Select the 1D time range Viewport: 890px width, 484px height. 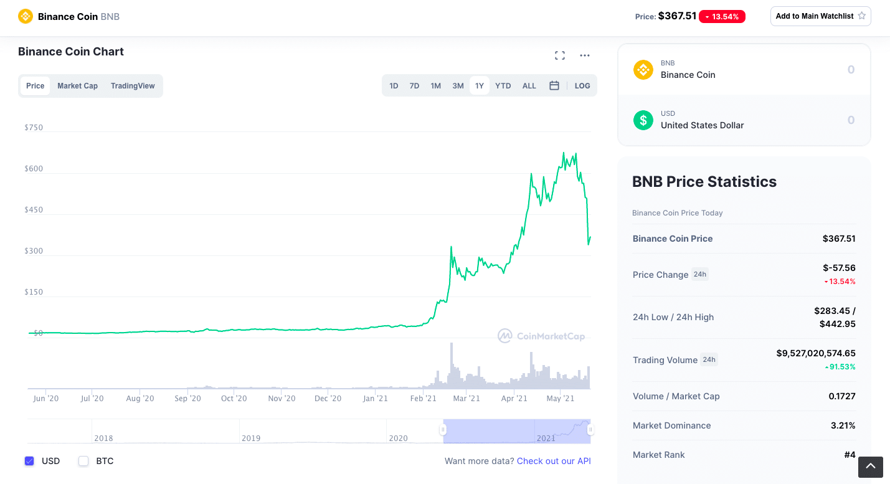pyautogui.click(x=394, y=86)
